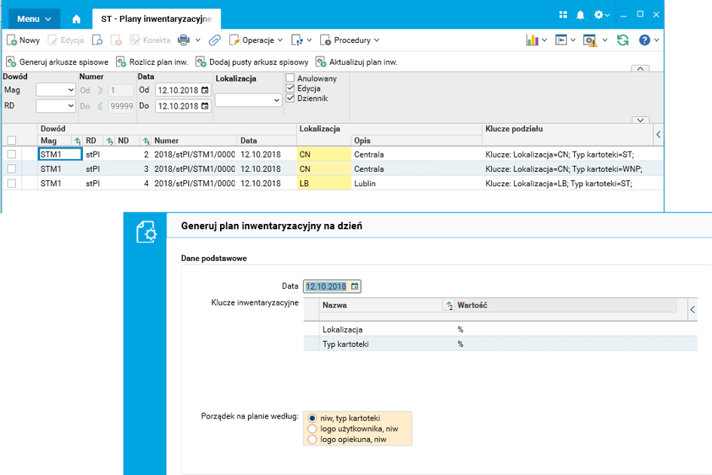The height and width of the screenshot is (475, 712).
Task: Select logo opiekuna, niw radio option
Action: pos(313,439)
